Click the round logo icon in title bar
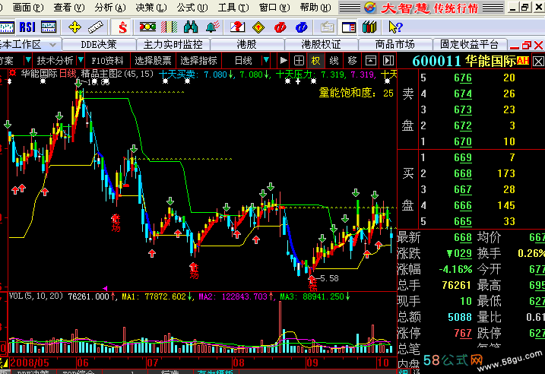 click(370, 8)
